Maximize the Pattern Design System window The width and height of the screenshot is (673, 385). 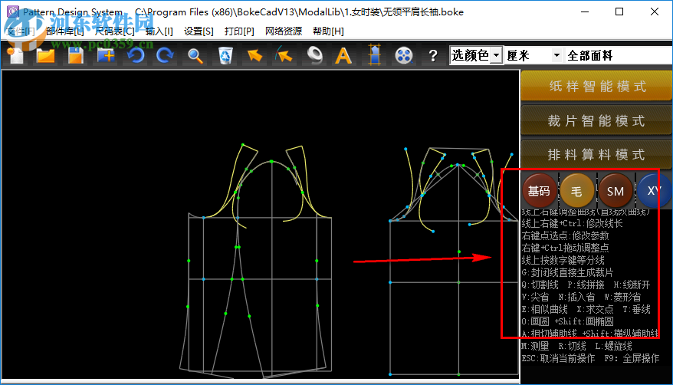pos(619,12)
